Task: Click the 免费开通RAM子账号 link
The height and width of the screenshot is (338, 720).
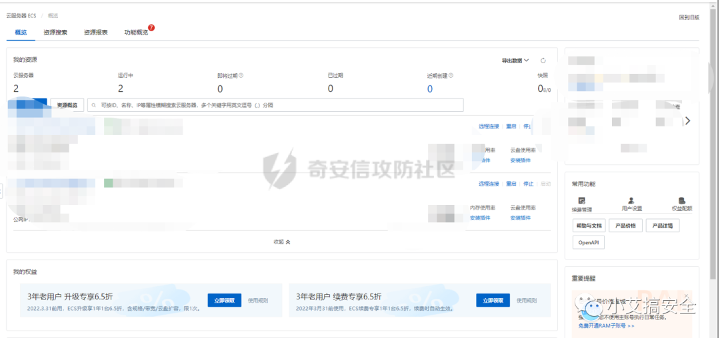Action: (605, 326)
